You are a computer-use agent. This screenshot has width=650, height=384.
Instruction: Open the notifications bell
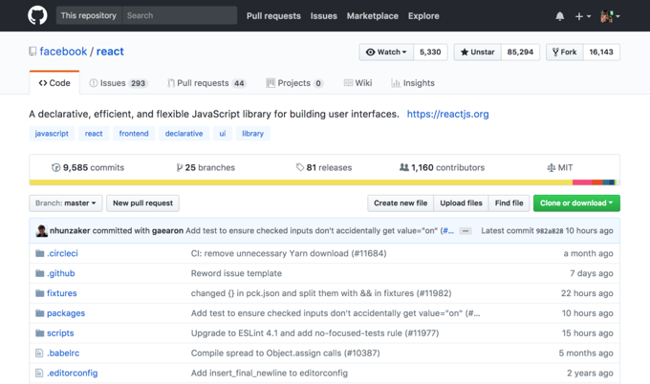click(x=559, y=16)
